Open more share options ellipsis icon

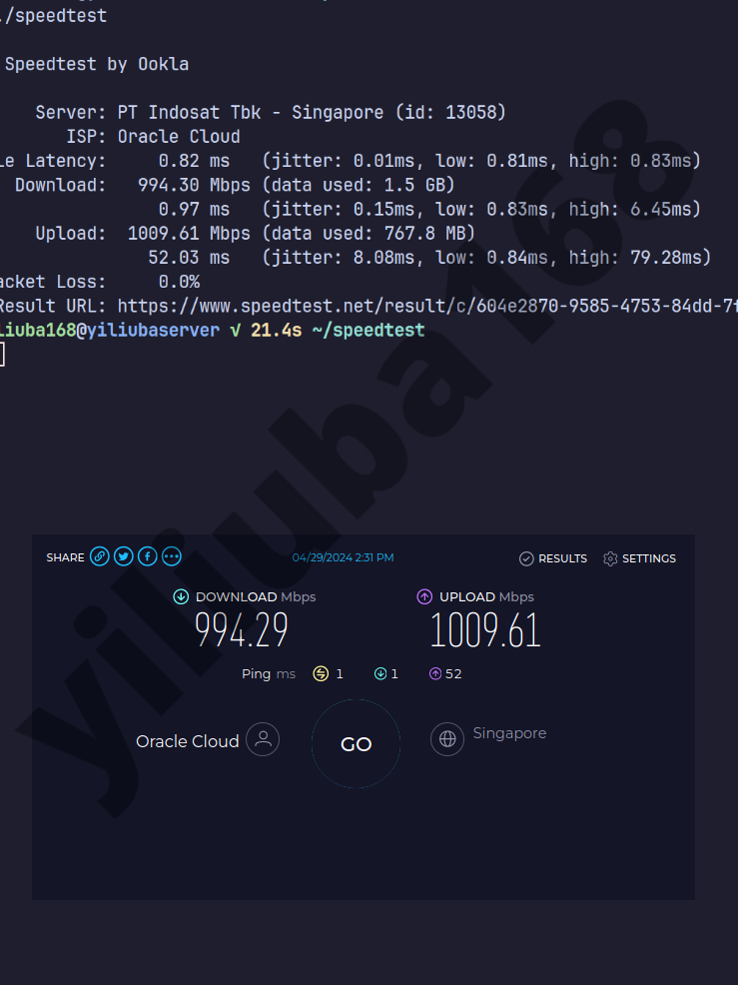click(172, 557)
